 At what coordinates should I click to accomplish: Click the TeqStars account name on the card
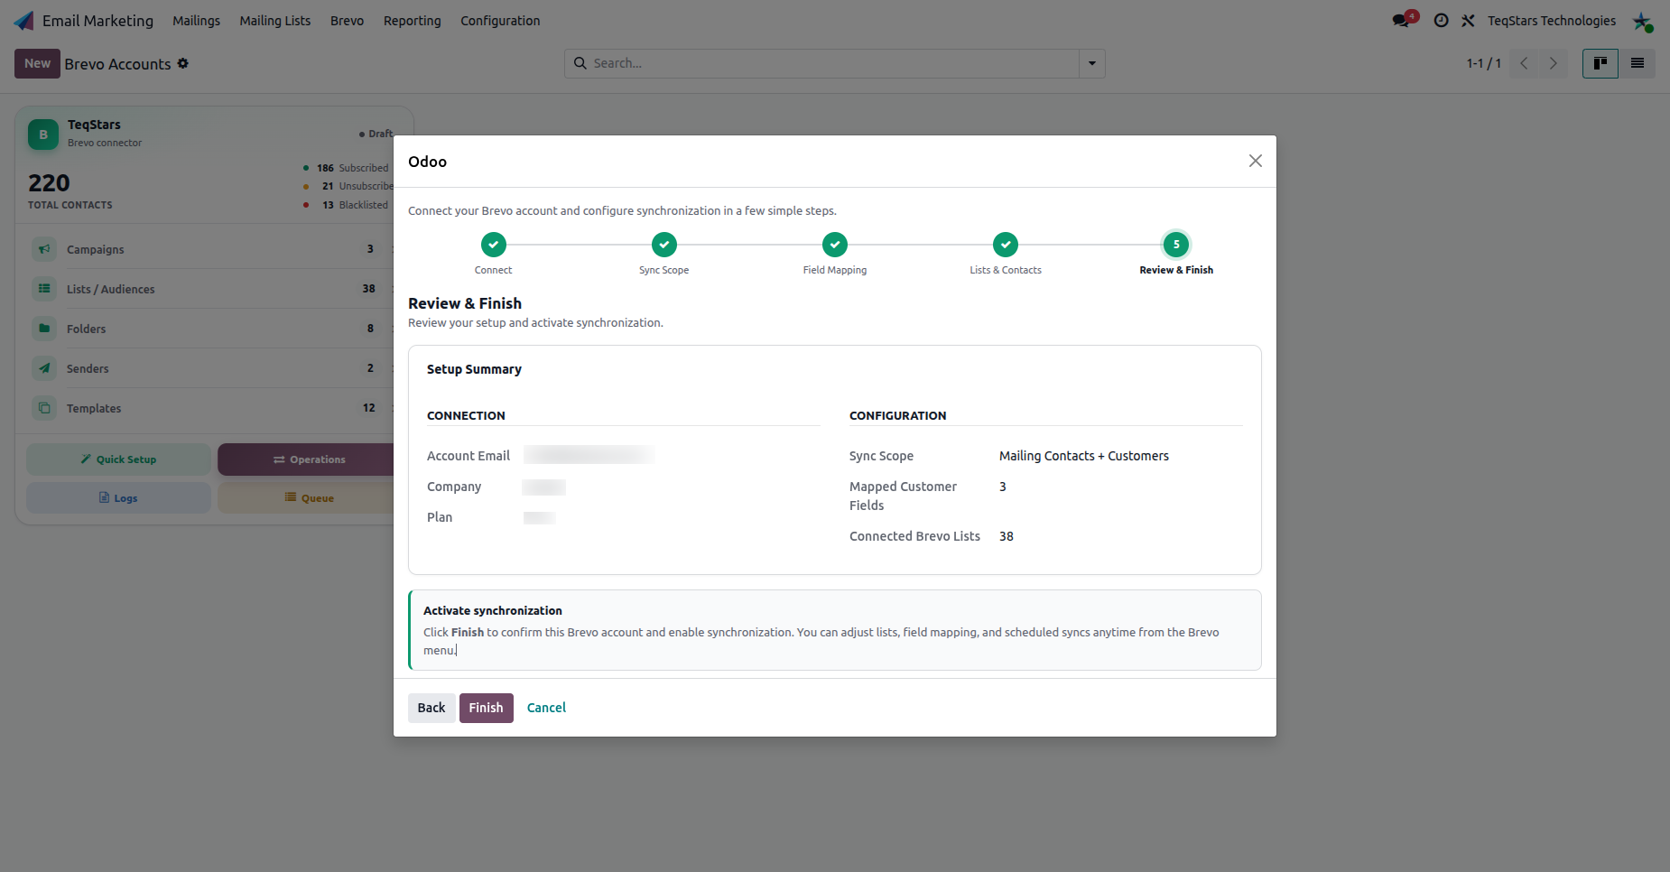point(94,125)
